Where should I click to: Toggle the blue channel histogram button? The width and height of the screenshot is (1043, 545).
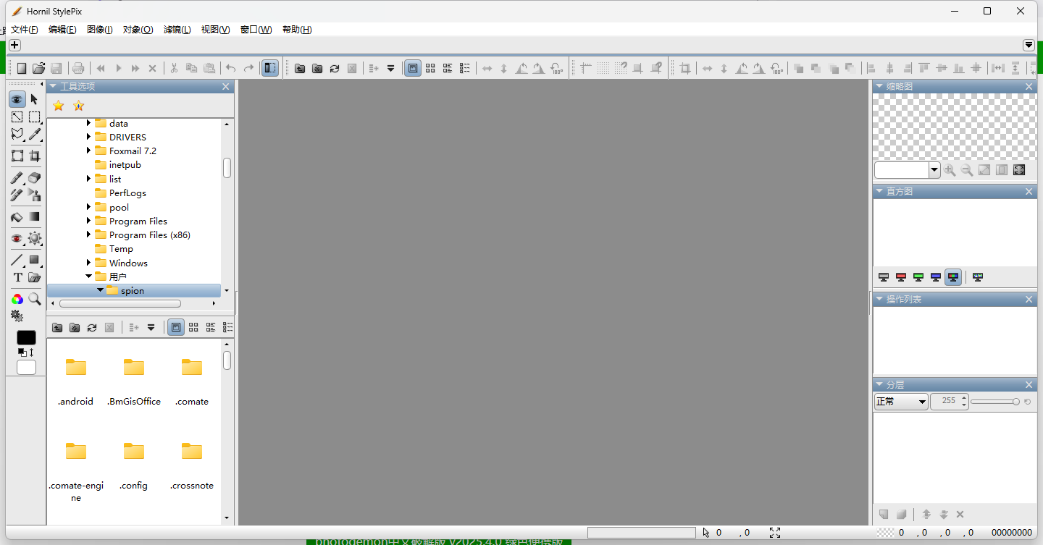click(x=936, y=276)
